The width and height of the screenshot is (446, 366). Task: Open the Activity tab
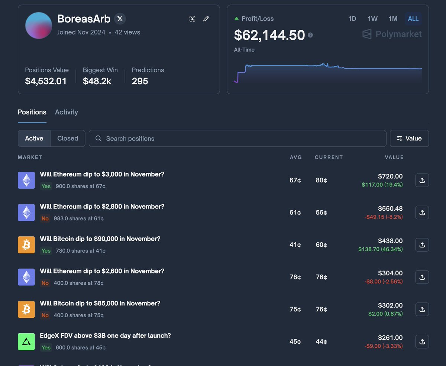point(67,112)
